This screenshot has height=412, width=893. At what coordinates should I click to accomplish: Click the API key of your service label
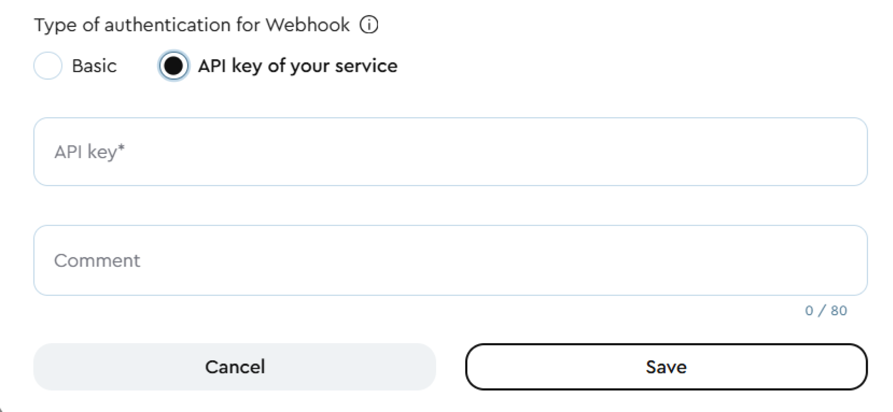point(298,66)
